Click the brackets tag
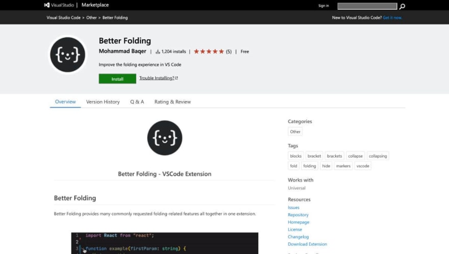449x254 pixels. coord(335,156)
